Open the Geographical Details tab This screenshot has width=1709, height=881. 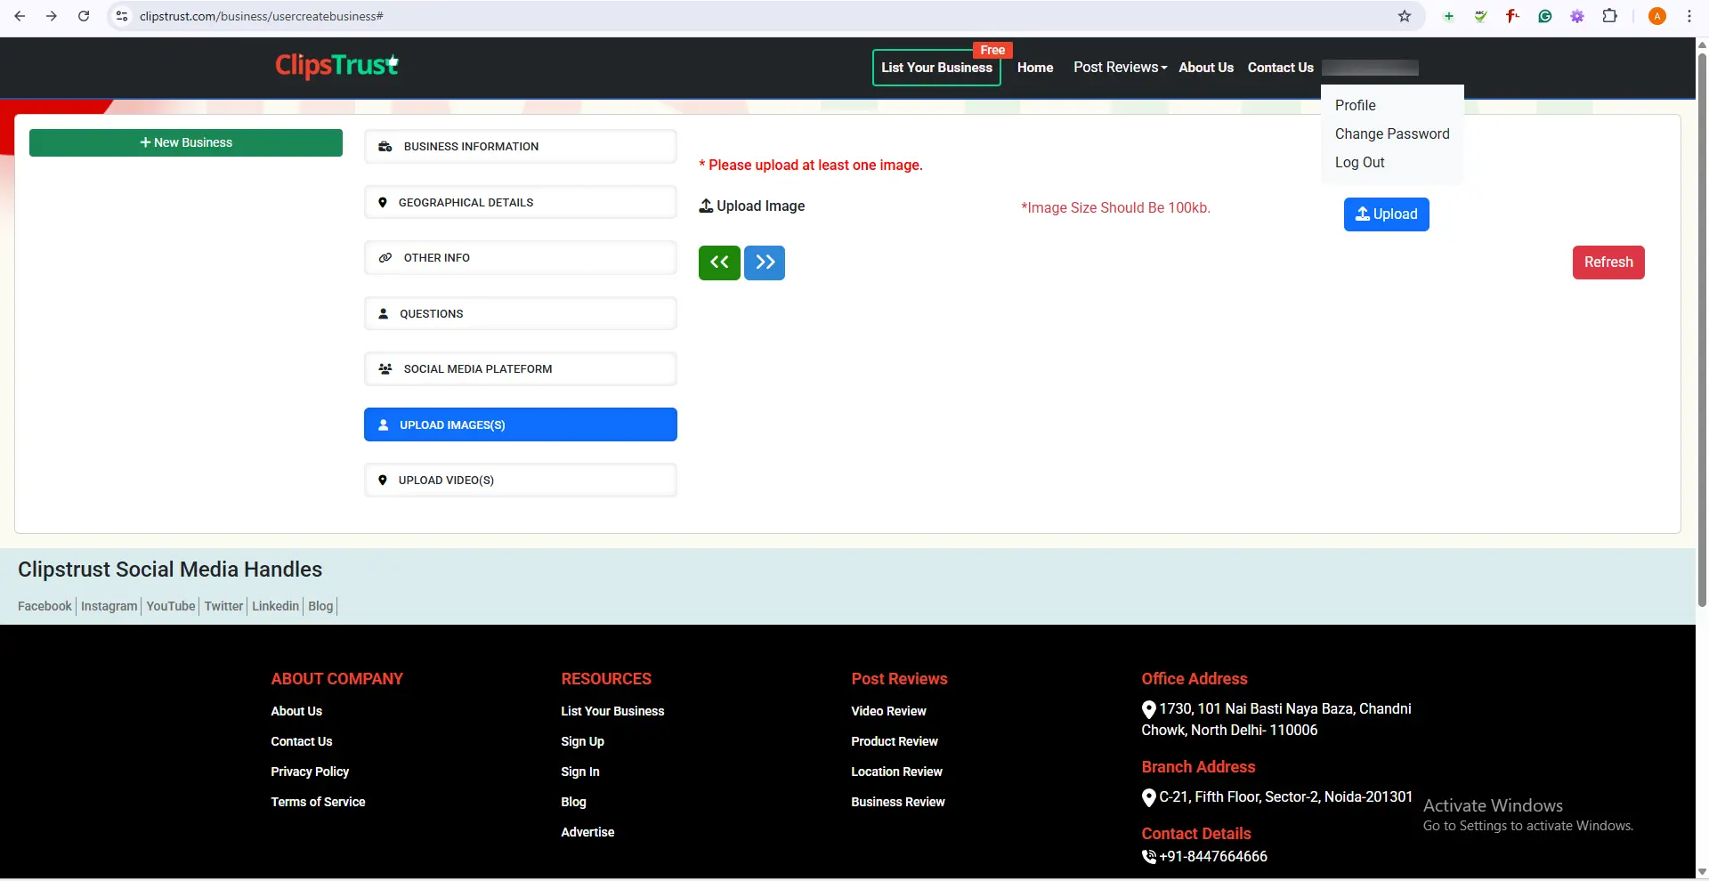pos(521,203)
